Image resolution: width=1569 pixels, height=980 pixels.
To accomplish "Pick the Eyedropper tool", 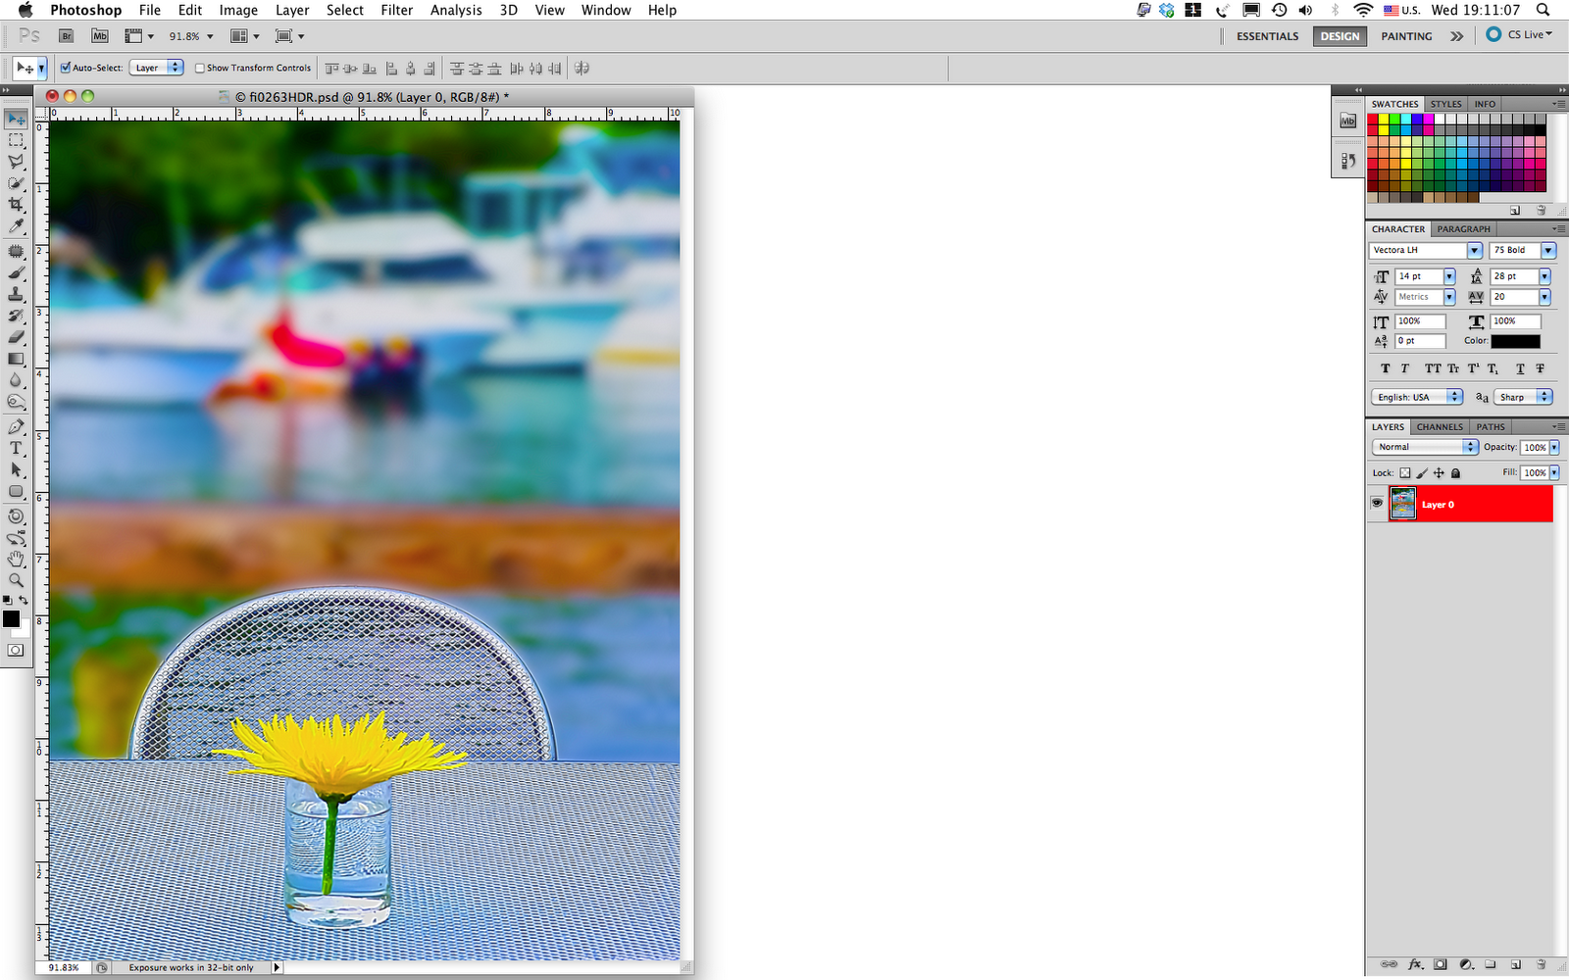I will click(x=15, y=225).
